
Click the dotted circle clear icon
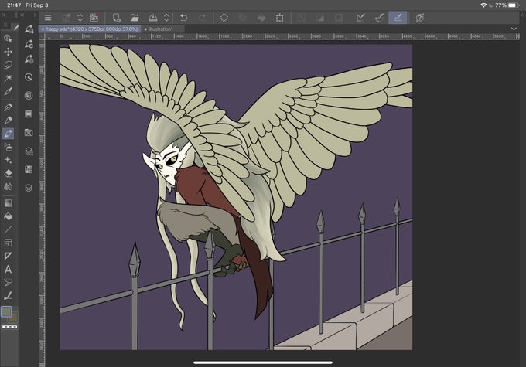(224, 18)
